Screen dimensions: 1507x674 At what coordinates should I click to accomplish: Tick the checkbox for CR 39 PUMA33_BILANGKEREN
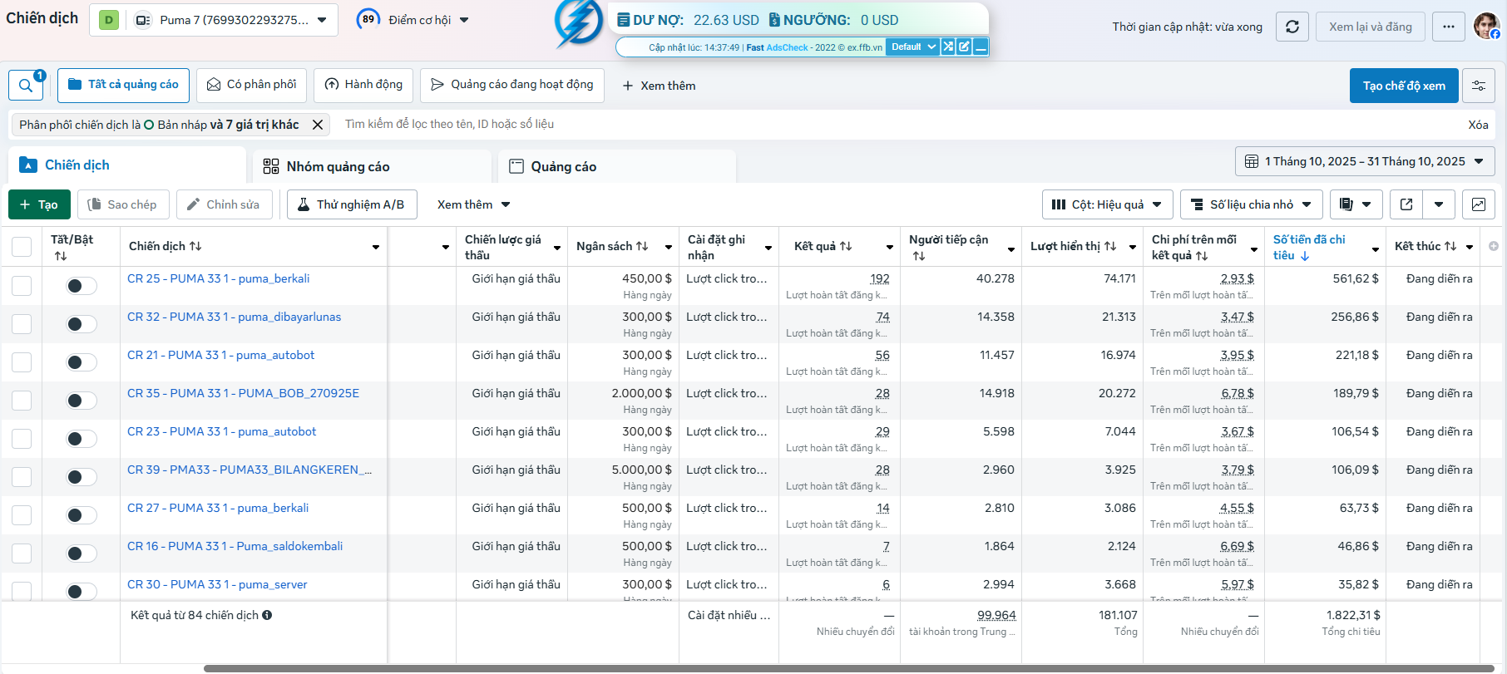coord(22,477)
